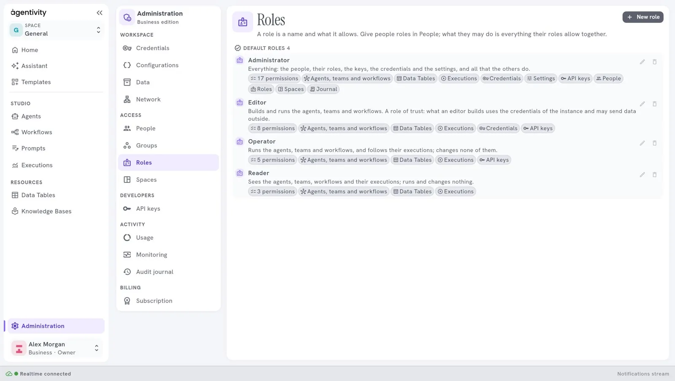Image resolution: width=675 pixels, height=381 pixels.
Task: Click the Reader role badge icon
Action: [240, 173]
